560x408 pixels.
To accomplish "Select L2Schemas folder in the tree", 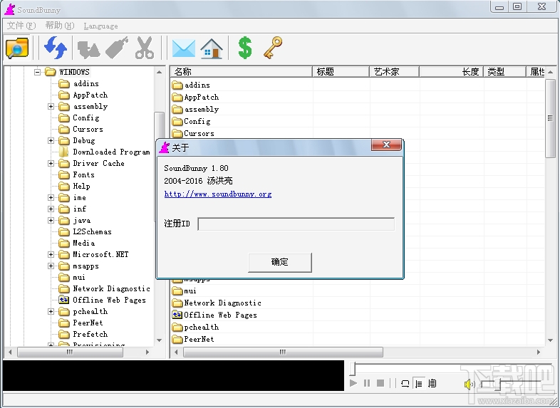I will point(92,231).
